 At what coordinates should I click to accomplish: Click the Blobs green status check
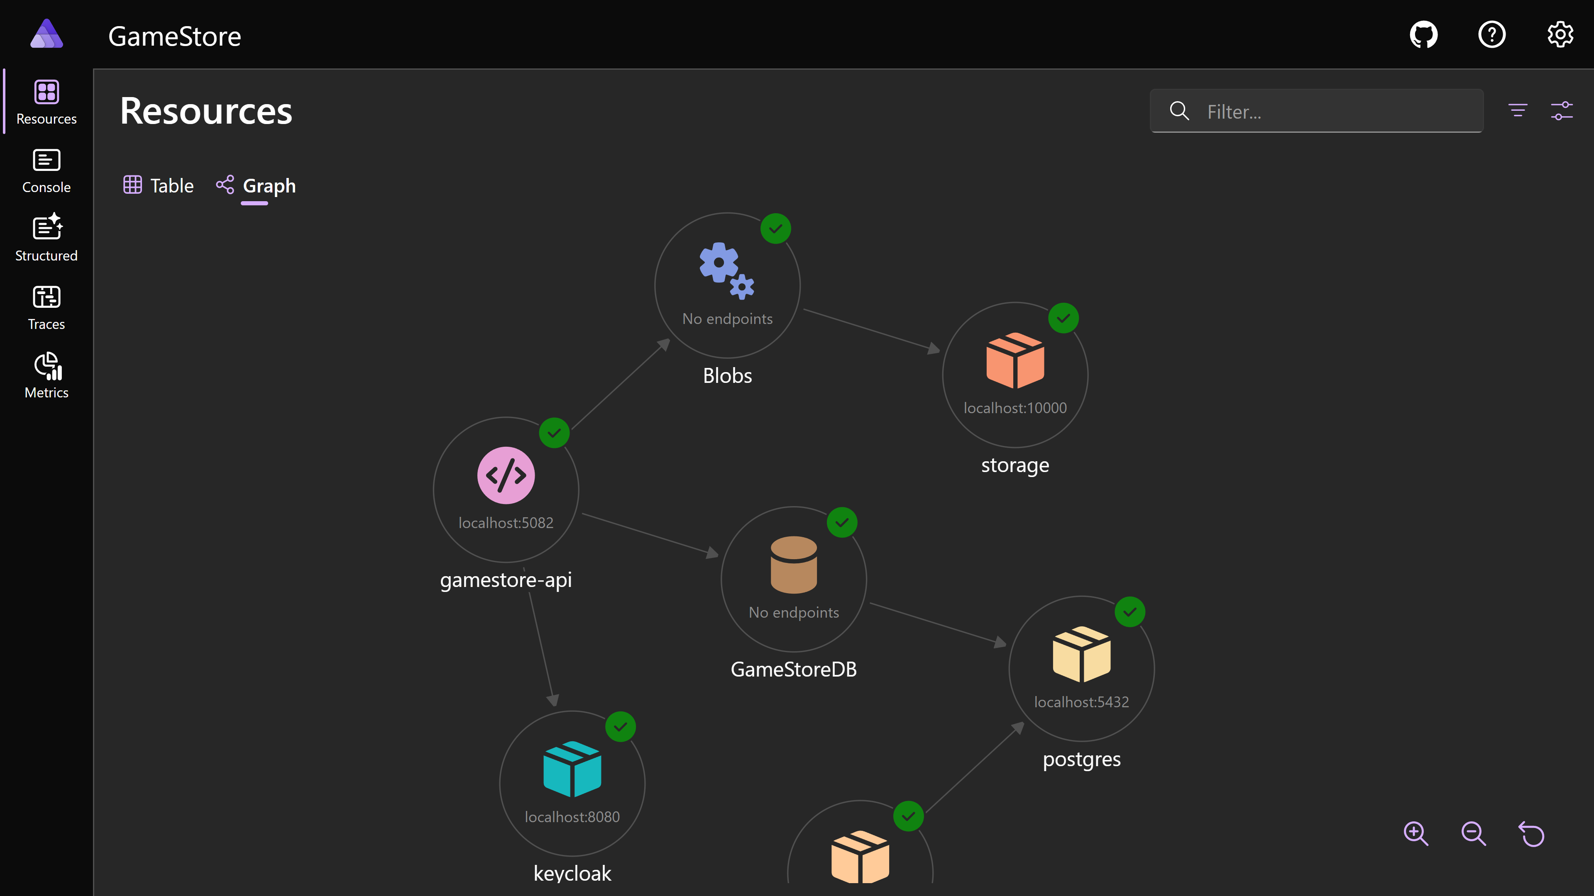pyautogui.click(x=776, y=229)
